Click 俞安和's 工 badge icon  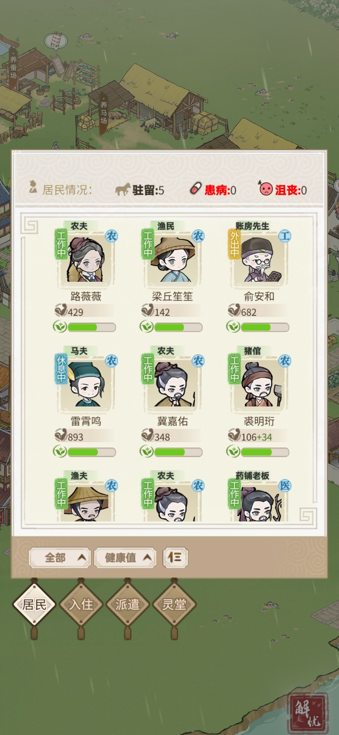pyautogui.click(x=285, y=236)
